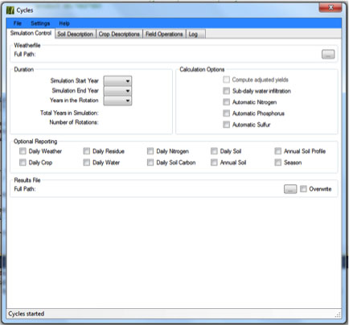
Task: Open the Years in the Rotation dropdown
Action: [117, 101]
